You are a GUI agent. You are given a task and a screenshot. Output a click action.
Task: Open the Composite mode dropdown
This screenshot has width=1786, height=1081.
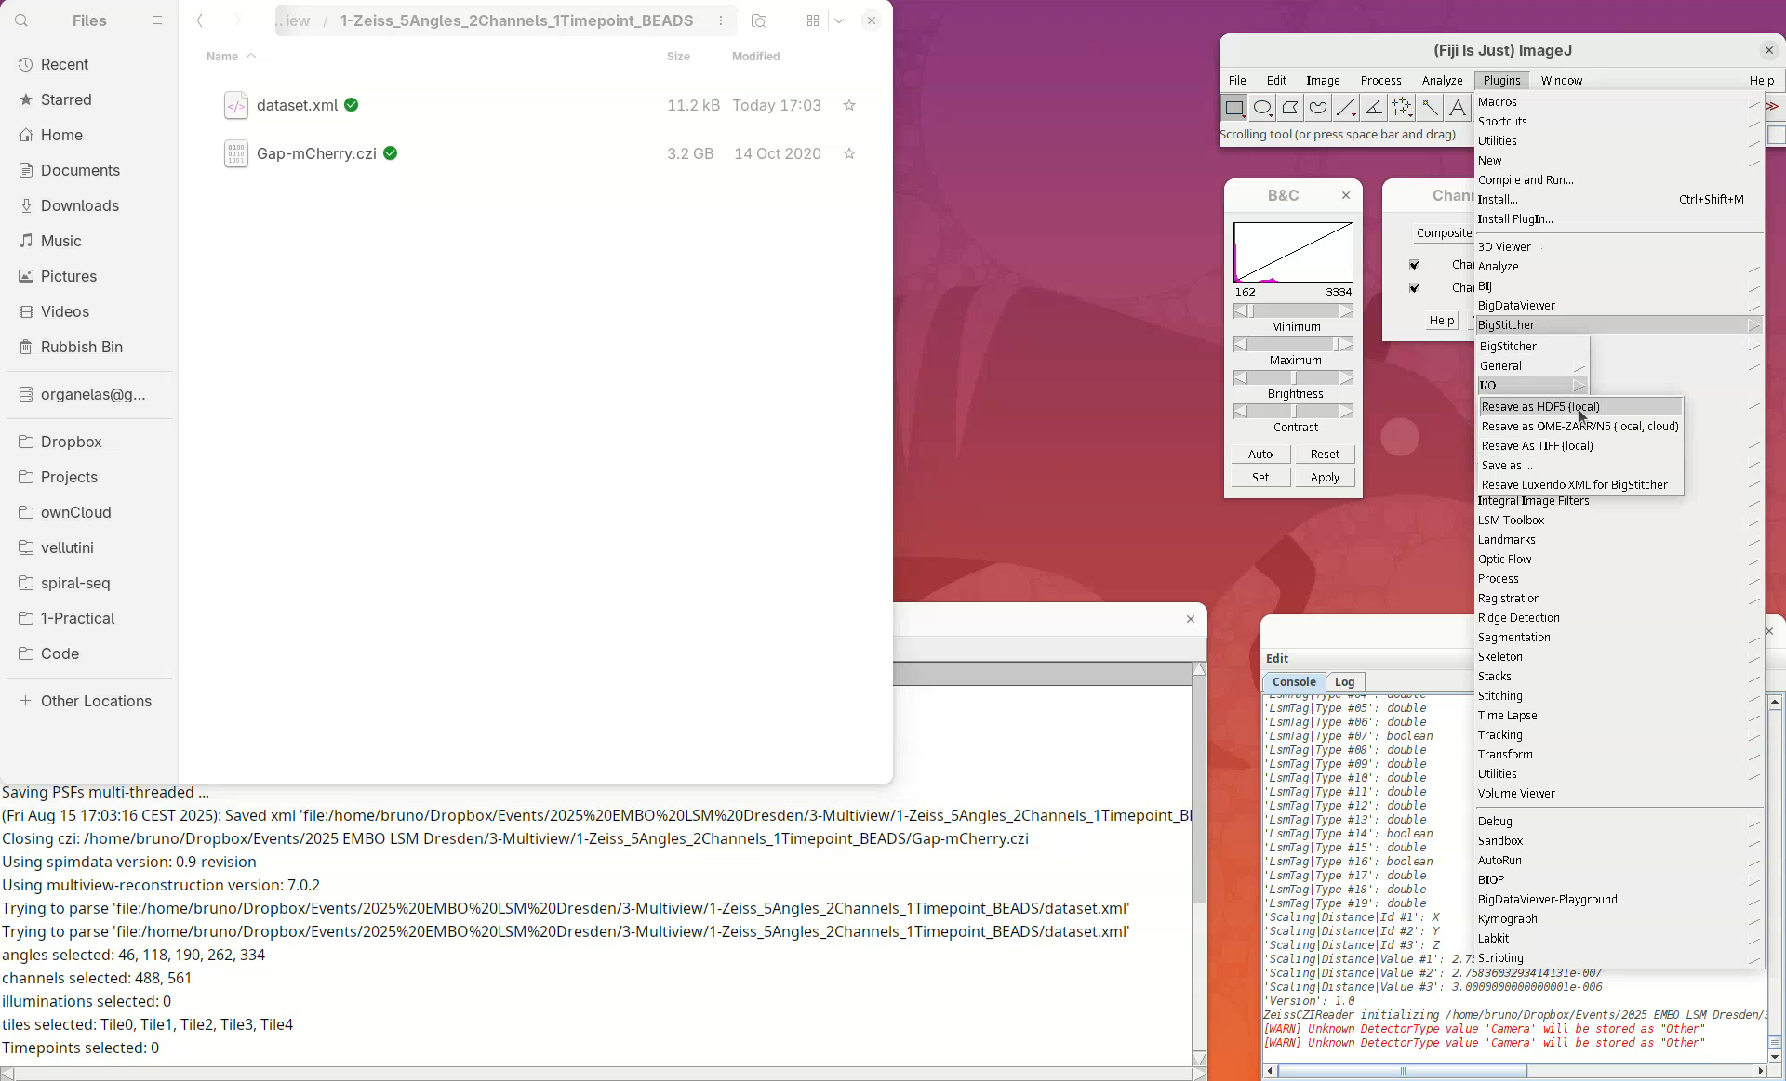1444,233
